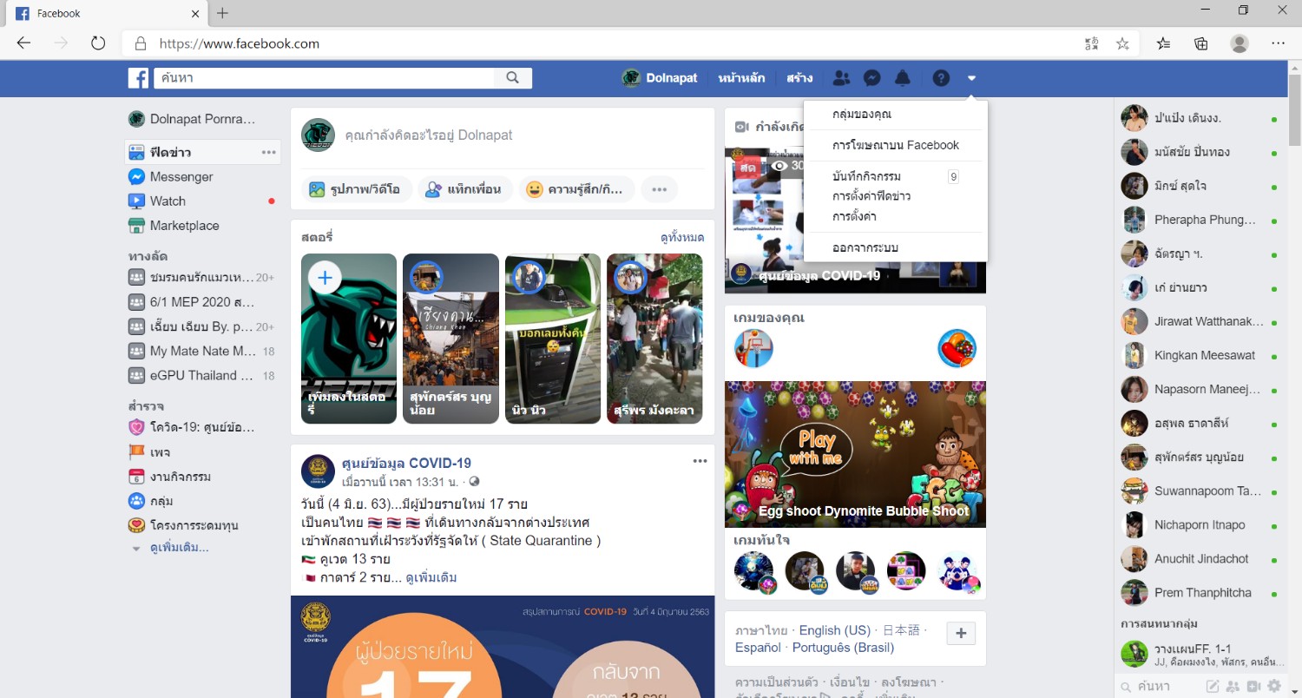Open the friend requests icon
Image resolution: width=1302 pixels, height=698 pixels.
tap(841, 78)
